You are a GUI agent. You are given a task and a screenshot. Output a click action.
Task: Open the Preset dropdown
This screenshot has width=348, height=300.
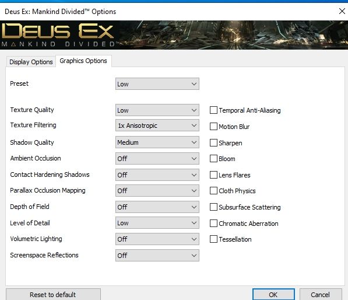157,84
